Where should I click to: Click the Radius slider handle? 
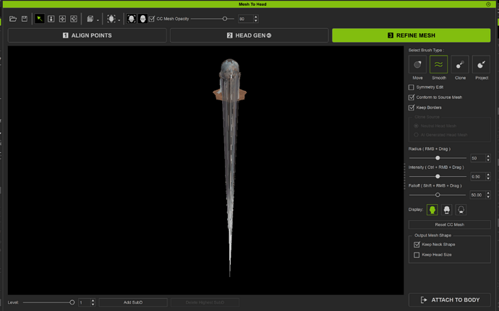coord(438,158)
